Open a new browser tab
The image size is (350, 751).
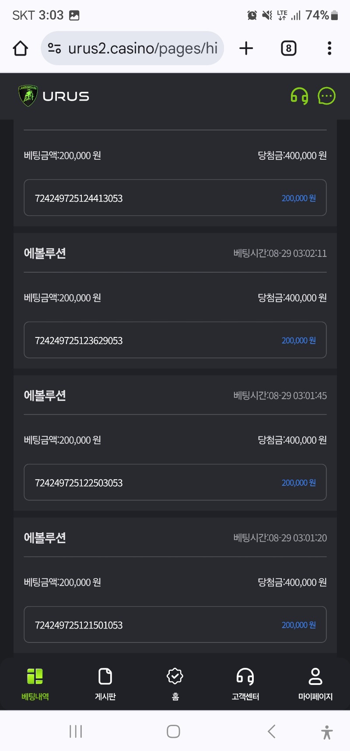point(246,48)
